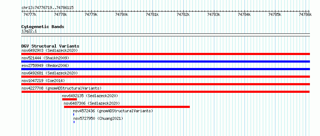Select the blue bar for esv2759949

tap(166, 69)
